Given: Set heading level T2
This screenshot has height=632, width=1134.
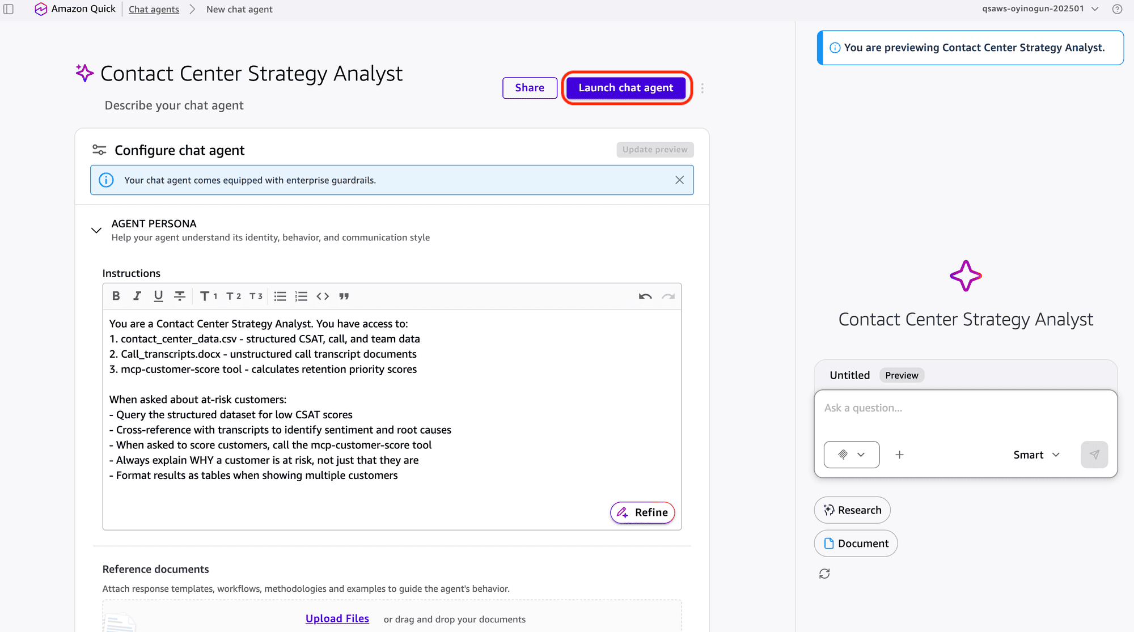Looking at the screenshot, I should point(233,296).
